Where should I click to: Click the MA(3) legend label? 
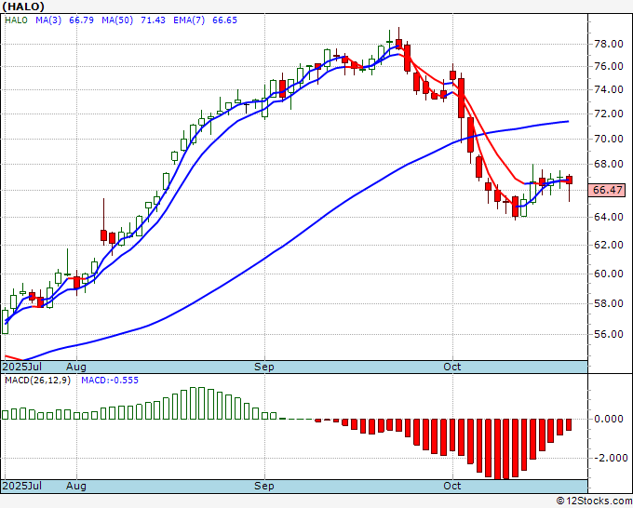(x=48, y=20)
